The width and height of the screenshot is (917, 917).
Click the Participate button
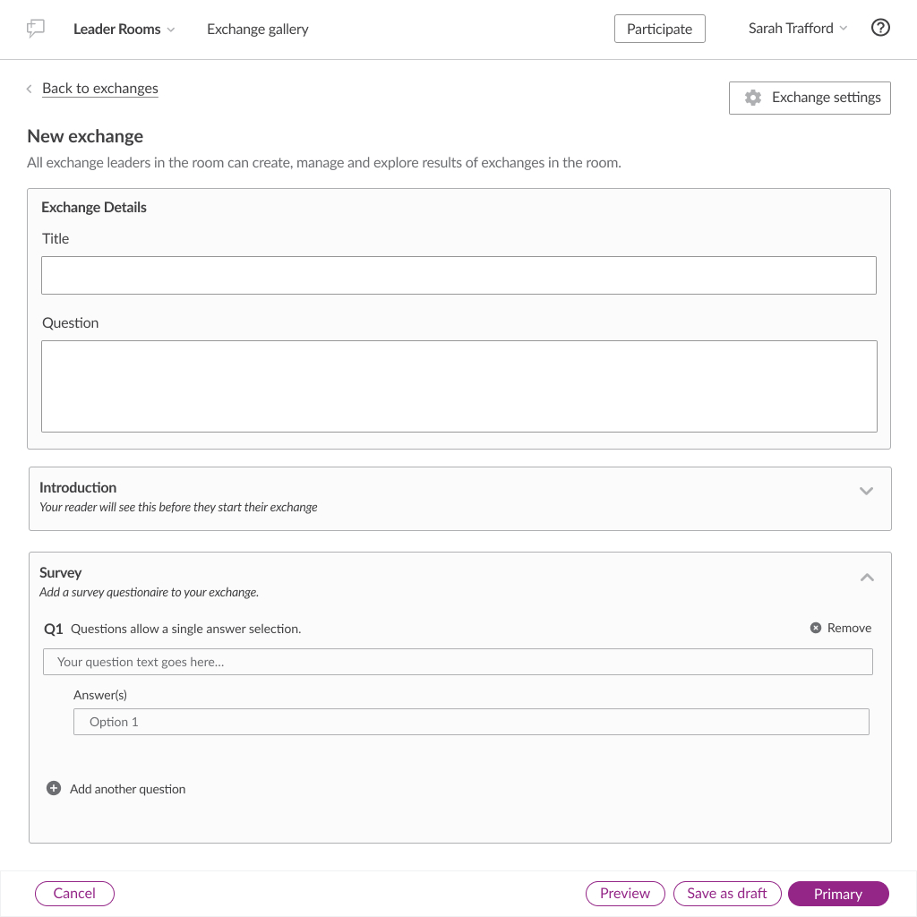659,29
